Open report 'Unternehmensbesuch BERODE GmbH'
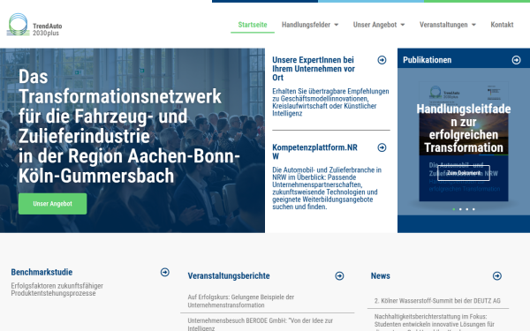 point(261,324)
